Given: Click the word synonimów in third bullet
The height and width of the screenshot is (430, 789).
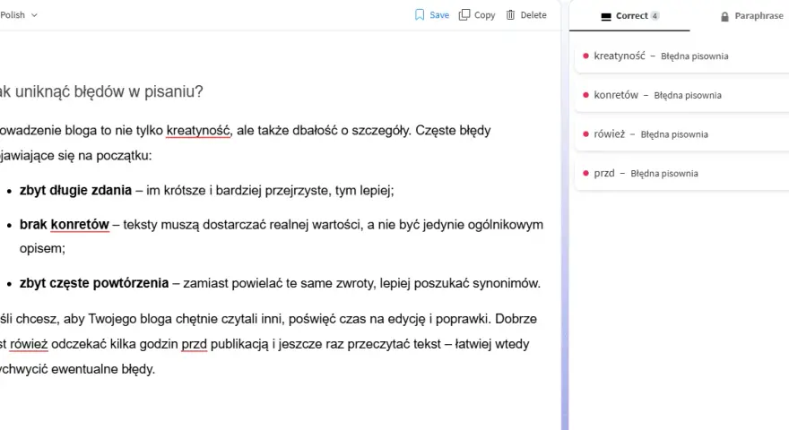Looking at the screenshot, I should 505,284.
